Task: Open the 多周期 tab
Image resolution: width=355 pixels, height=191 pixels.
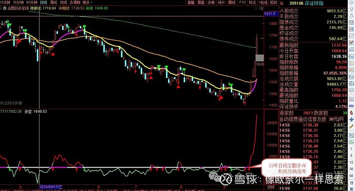Action: [75, 3]
